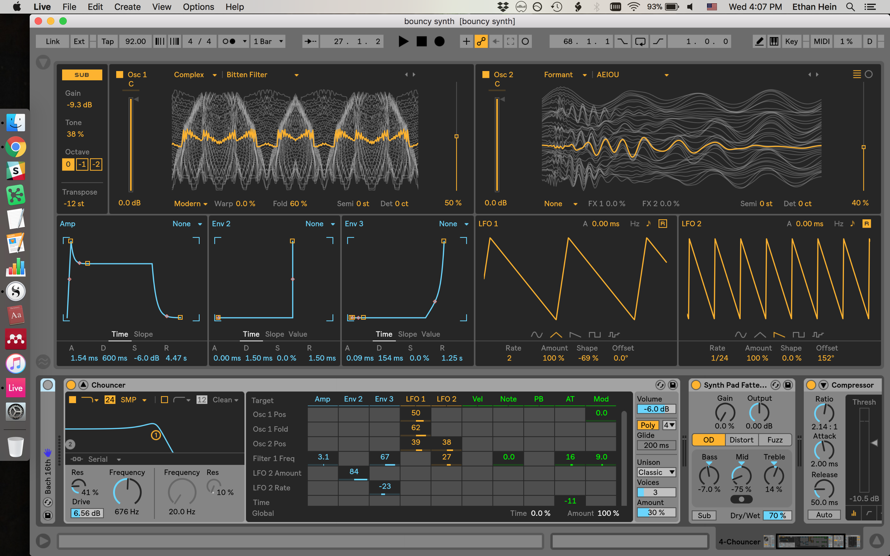890x556 pixels.
Task: Start playback with the Play button
Action: pyautogui.click(x=404, y=42)
